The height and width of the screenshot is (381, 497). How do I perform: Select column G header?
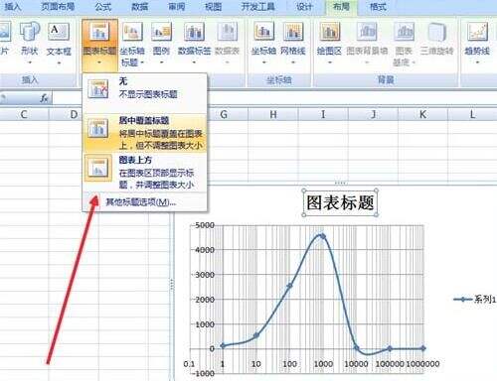click(x=224, y=114)
